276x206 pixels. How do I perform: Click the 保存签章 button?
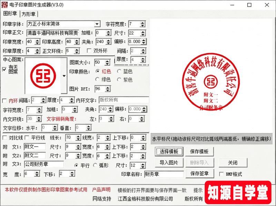point(200,174)
